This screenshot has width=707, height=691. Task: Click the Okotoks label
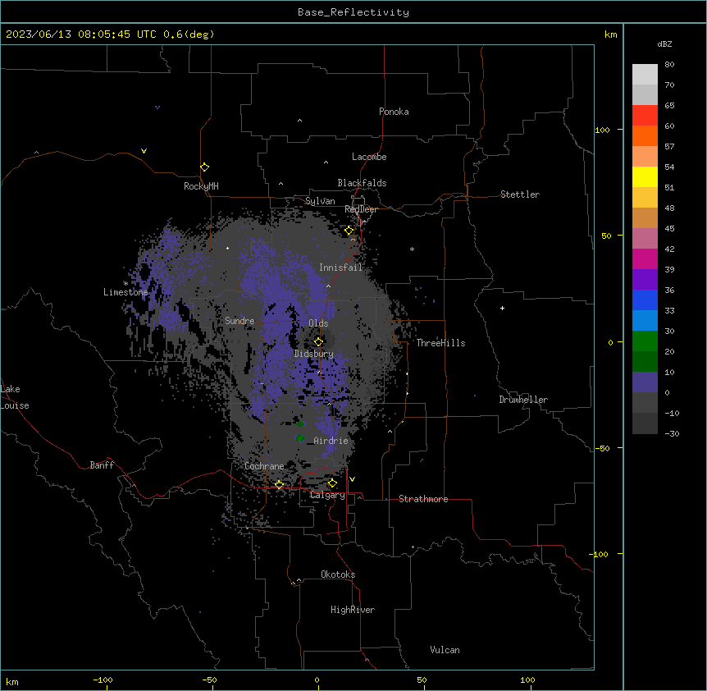pyautogui.click(x=338, y=574)
